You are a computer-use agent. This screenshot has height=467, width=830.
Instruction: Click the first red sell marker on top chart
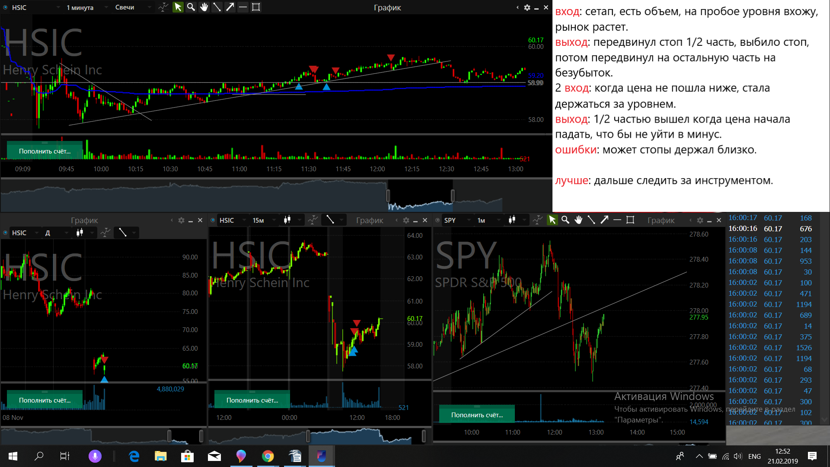314,70
